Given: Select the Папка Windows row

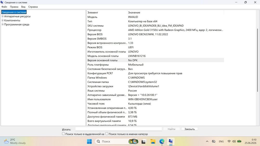Looking at the screenshot, I should pos(155,78).
